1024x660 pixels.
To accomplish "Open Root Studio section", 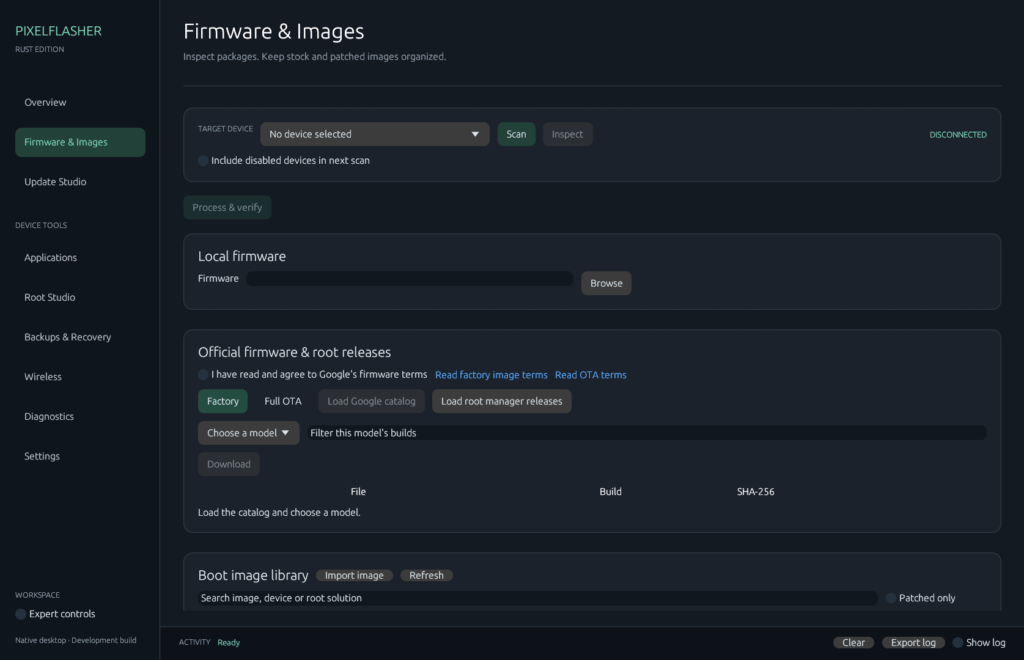I will pyautogui.click(x=80, y=298).
